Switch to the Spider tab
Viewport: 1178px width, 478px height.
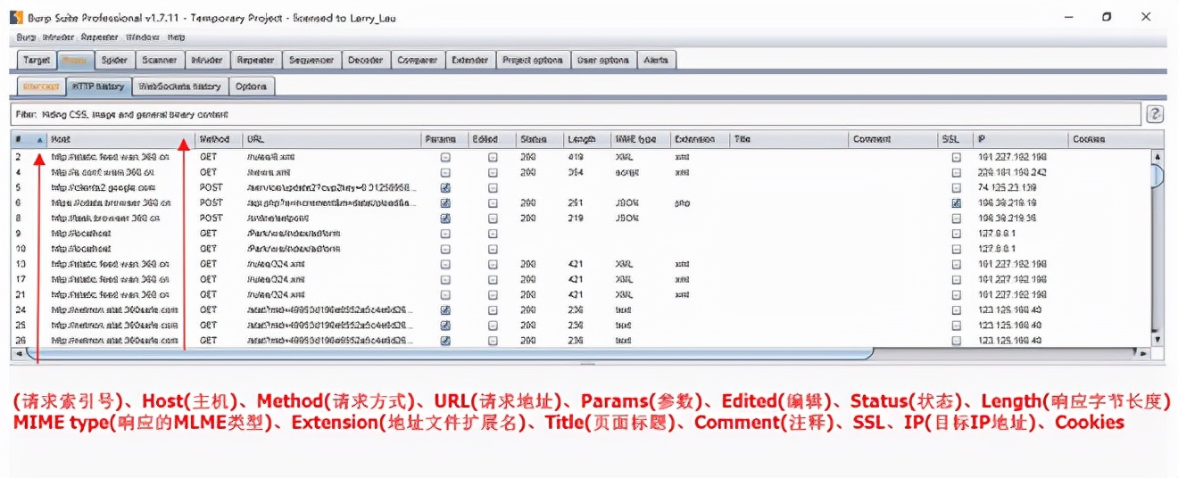click(x=114, y=60)
